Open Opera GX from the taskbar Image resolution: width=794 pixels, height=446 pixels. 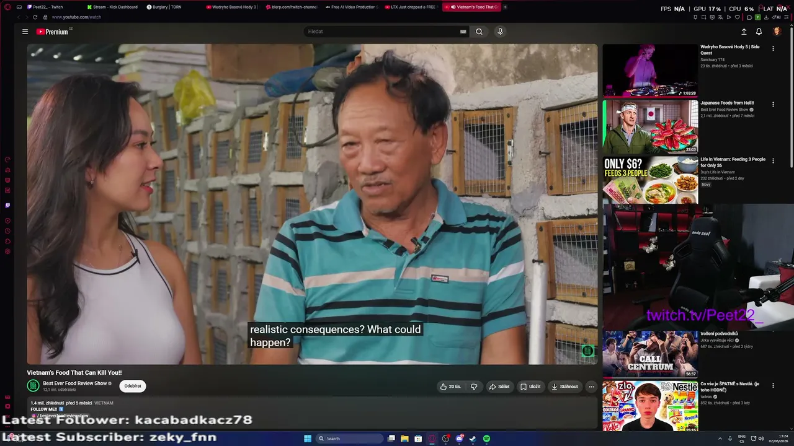tap(432, 439)
